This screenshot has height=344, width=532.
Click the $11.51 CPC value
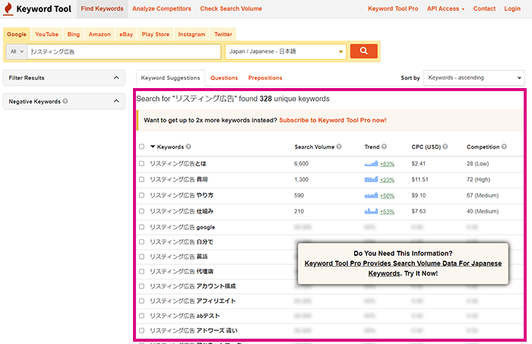[x=420, y=180]
